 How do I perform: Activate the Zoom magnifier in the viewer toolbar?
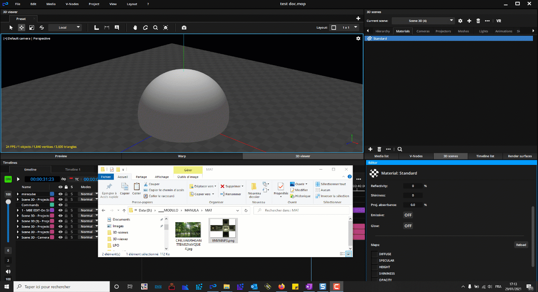point(156,27)
